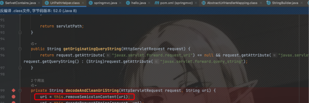This screenshot has width=309, height=103.
Task: Collapse the getOriginatingQueryString method fold
Action: tap(20, 49)
